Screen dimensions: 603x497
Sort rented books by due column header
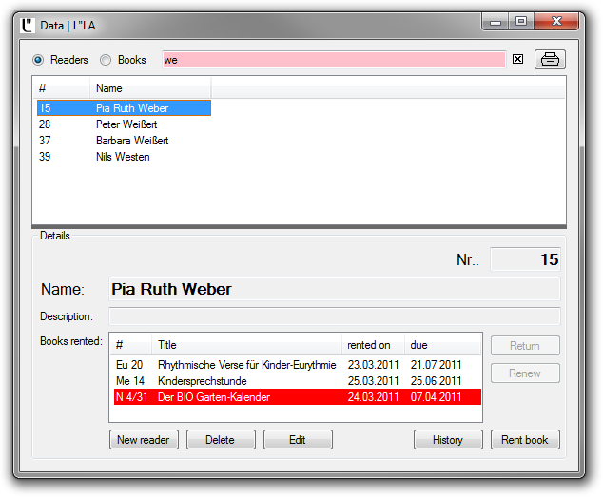coord(442,345)
